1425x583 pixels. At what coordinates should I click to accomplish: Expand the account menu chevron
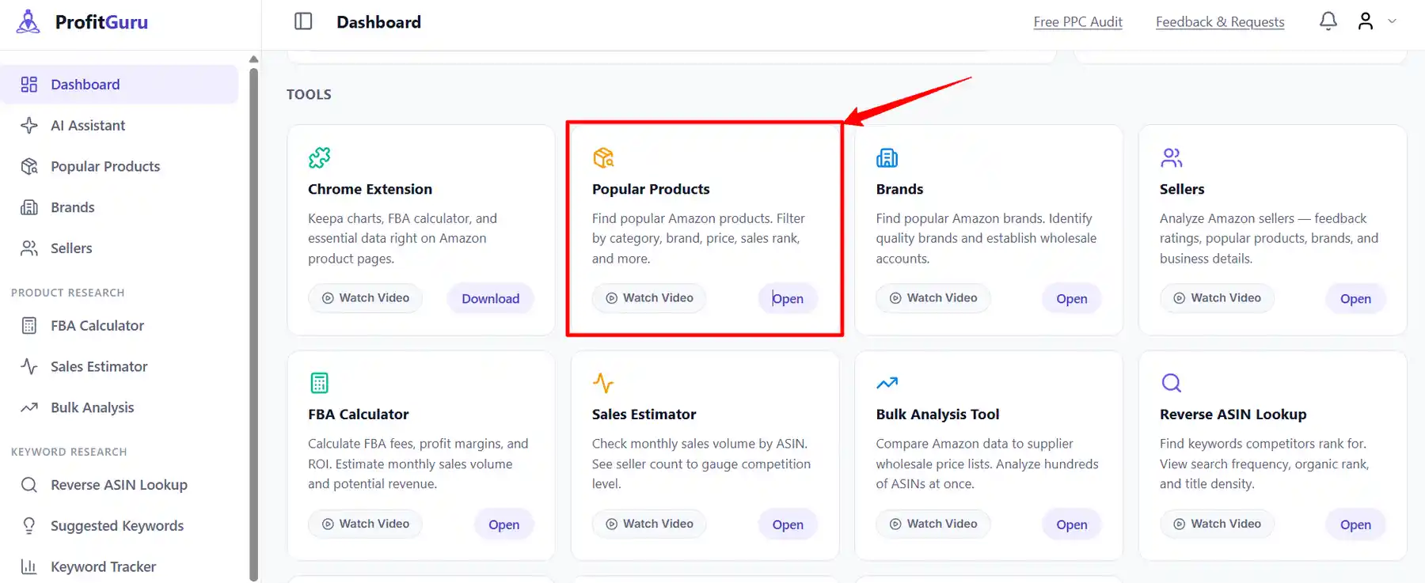1393,21
